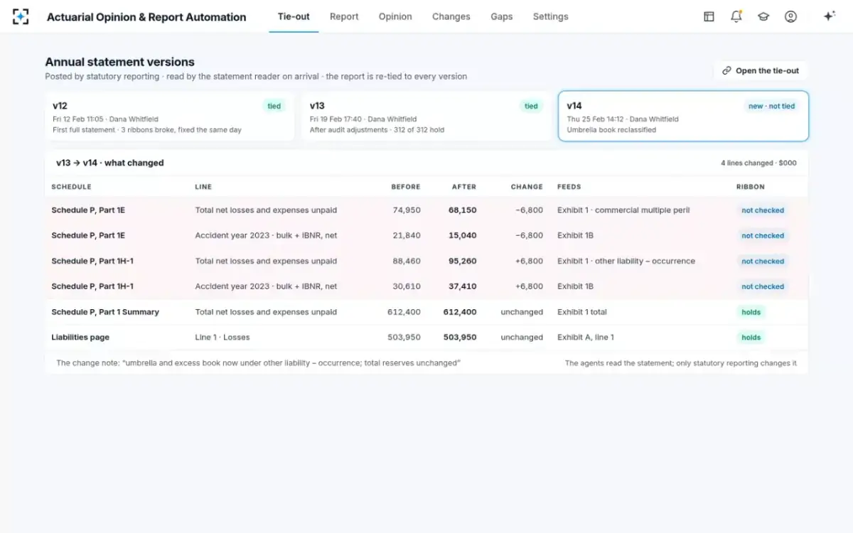Click not checked badge in 37,410 row
This screenshot has height=533, width=853.
pyautogui.click(x=763, y=286)
